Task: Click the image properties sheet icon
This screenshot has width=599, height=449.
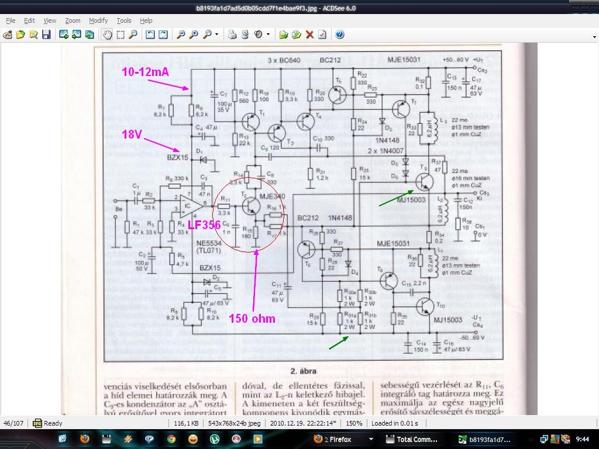Action: 322,34
